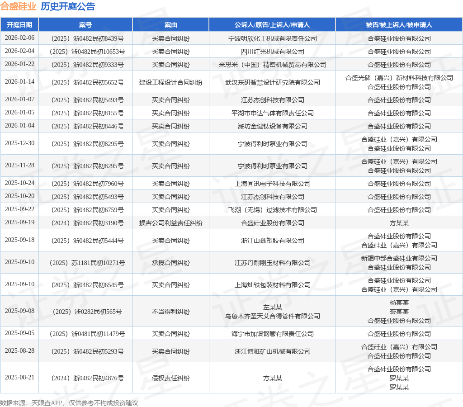Click date cell 2026-02-06
Viewport: 463px width, 407px height.
pos(19,38)
